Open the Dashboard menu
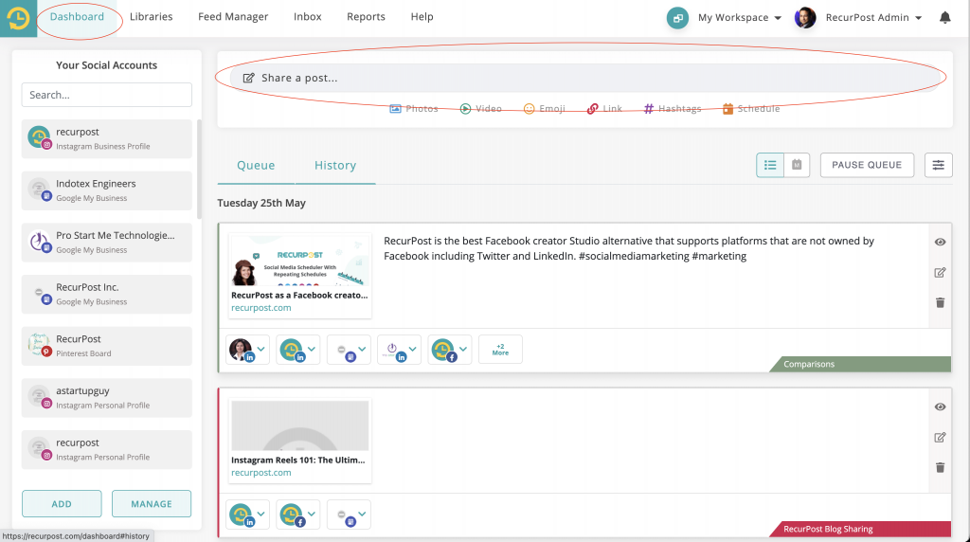This screenshot has height=542, width=970. (x=77, y=17)
